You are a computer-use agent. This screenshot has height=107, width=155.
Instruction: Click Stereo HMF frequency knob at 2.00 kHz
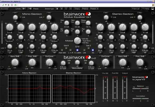pos(134,46)
